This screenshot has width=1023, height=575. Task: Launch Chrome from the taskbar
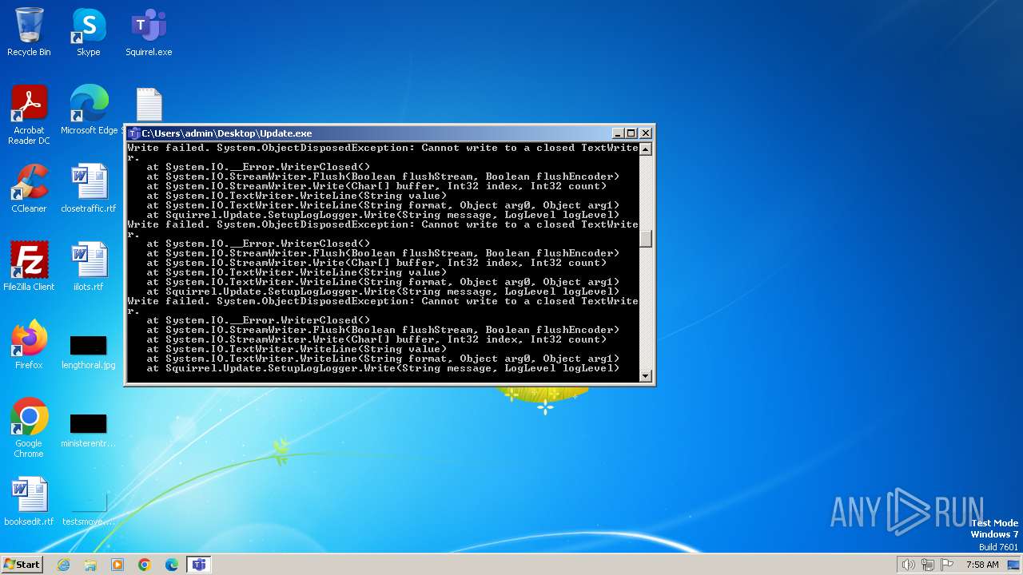[145, 565]
